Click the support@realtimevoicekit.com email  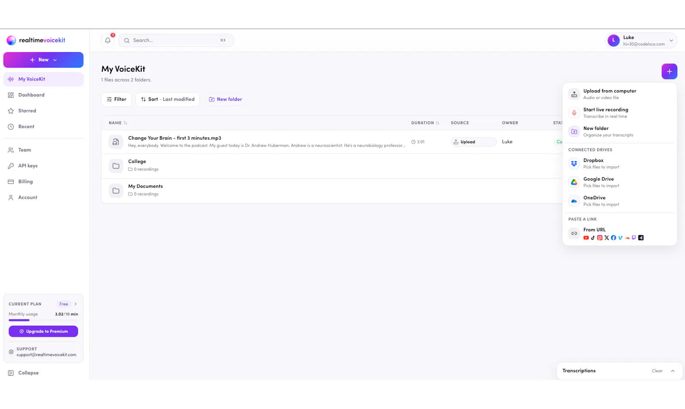pos(46,355)
